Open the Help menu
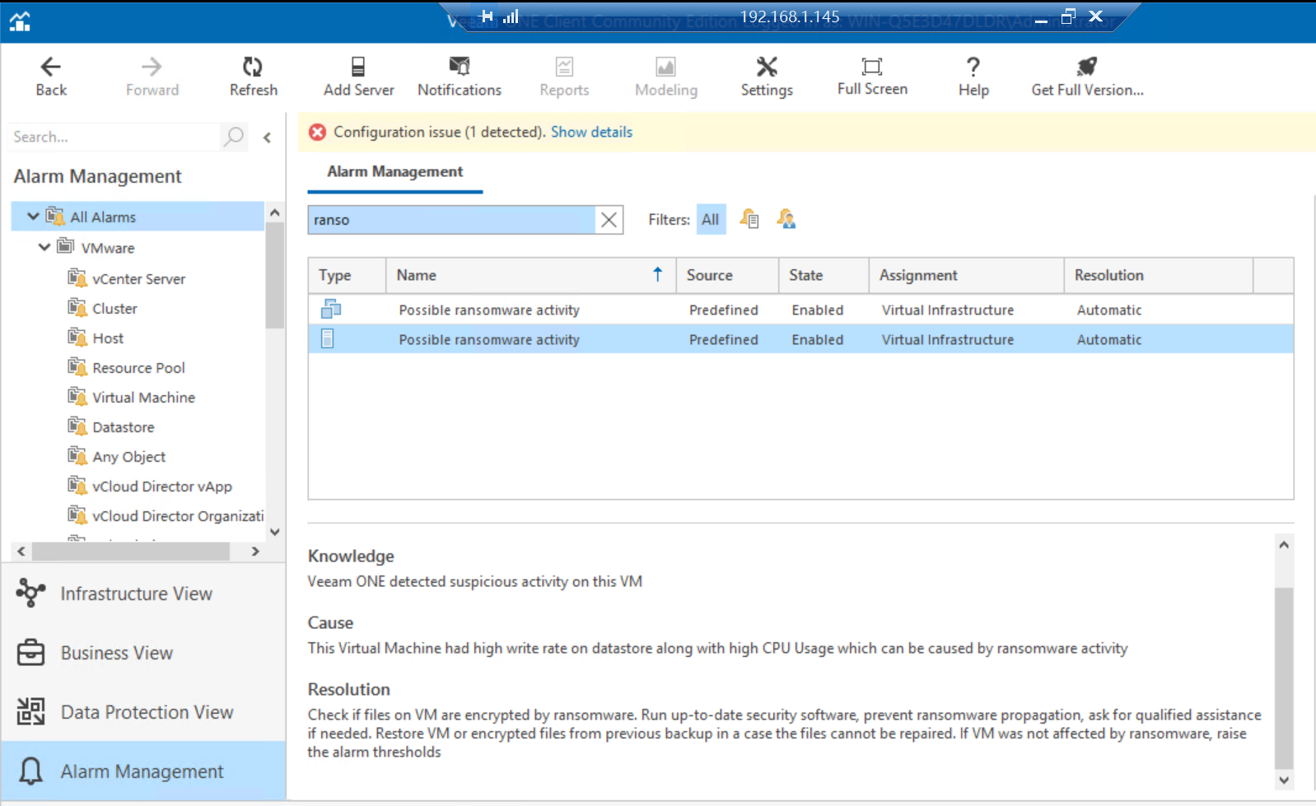Viewport: 1316px width, 806px height. pos(973,77)
